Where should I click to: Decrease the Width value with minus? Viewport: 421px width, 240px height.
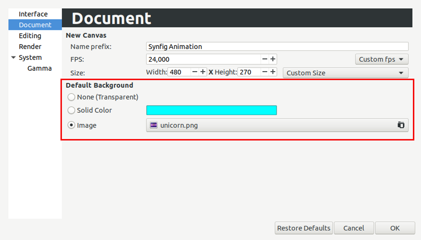point(195,72)
